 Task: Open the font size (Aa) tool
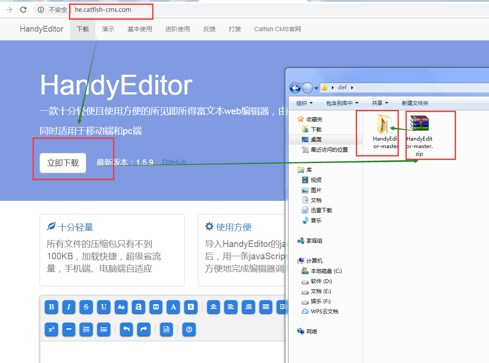point(121,307)
